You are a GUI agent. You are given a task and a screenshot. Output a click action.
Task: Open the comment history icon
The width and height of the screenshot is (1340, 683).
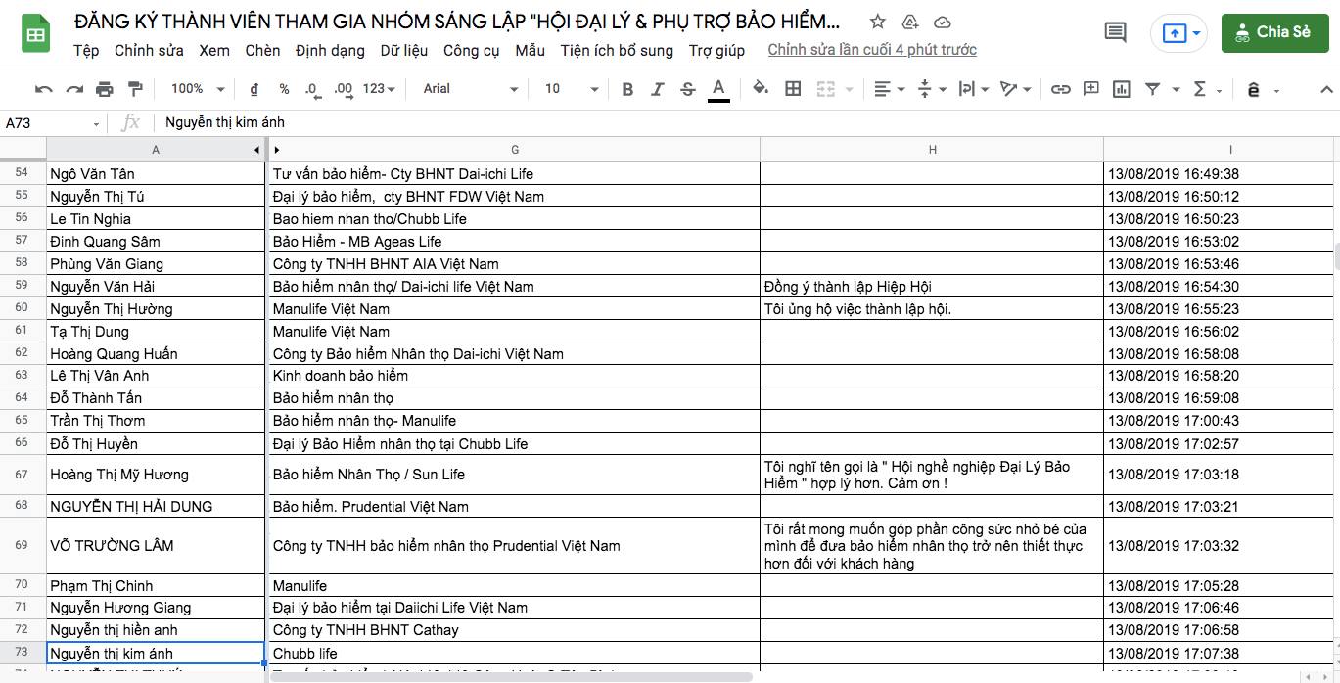click(x=1115, y=32)
